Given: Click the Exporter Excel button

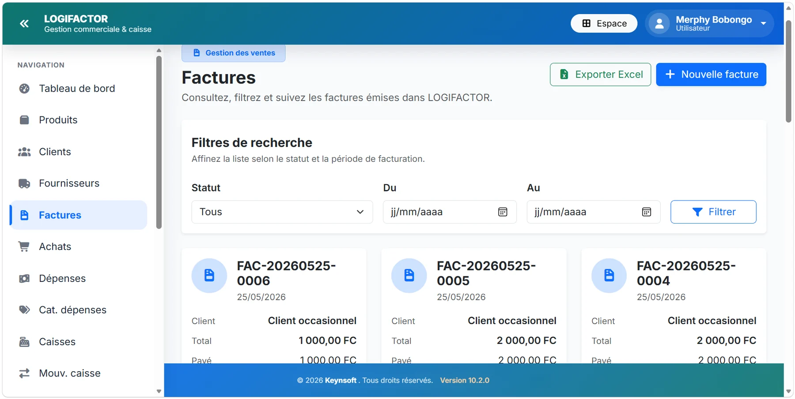Looking at the screenshot, I should [x=600, y=75].
